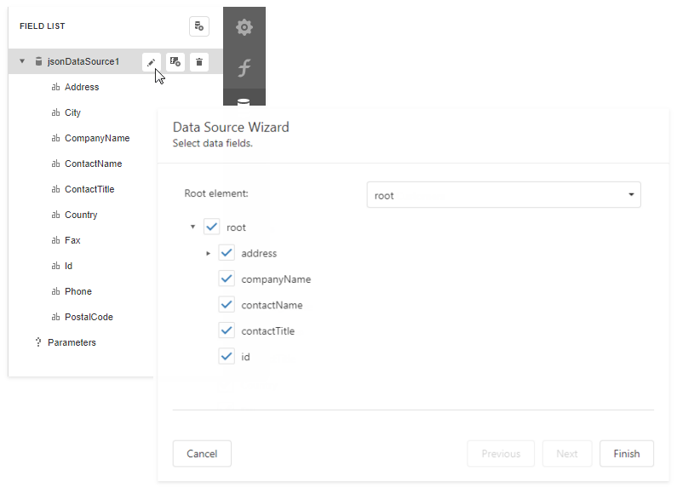Collapse the root node in wizard tree
Screen dimensions: 677x488
pyautogui.click(x=193, y=227)
